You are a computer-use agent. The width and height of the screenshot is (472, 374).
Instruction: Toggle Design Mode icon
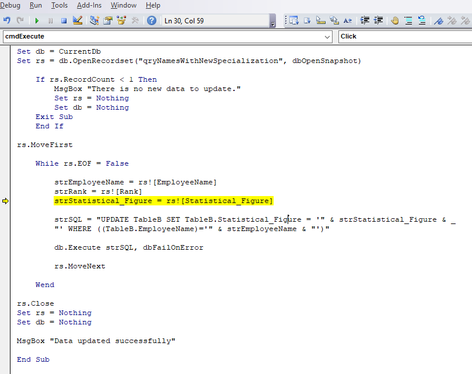78,20
